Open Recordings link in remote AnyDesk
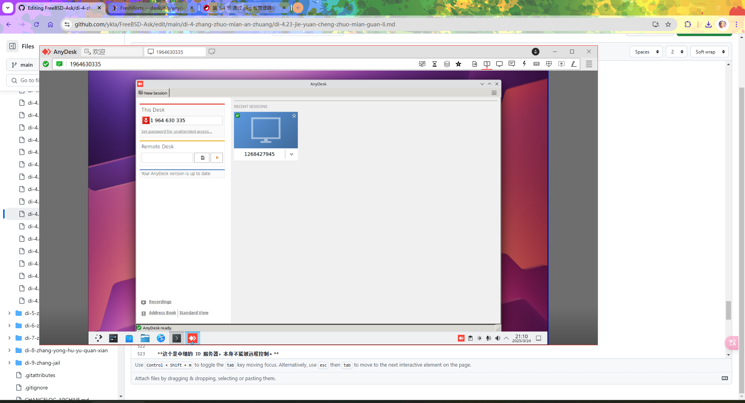This screenshot has width=745, height=403. tap(160, 302)
